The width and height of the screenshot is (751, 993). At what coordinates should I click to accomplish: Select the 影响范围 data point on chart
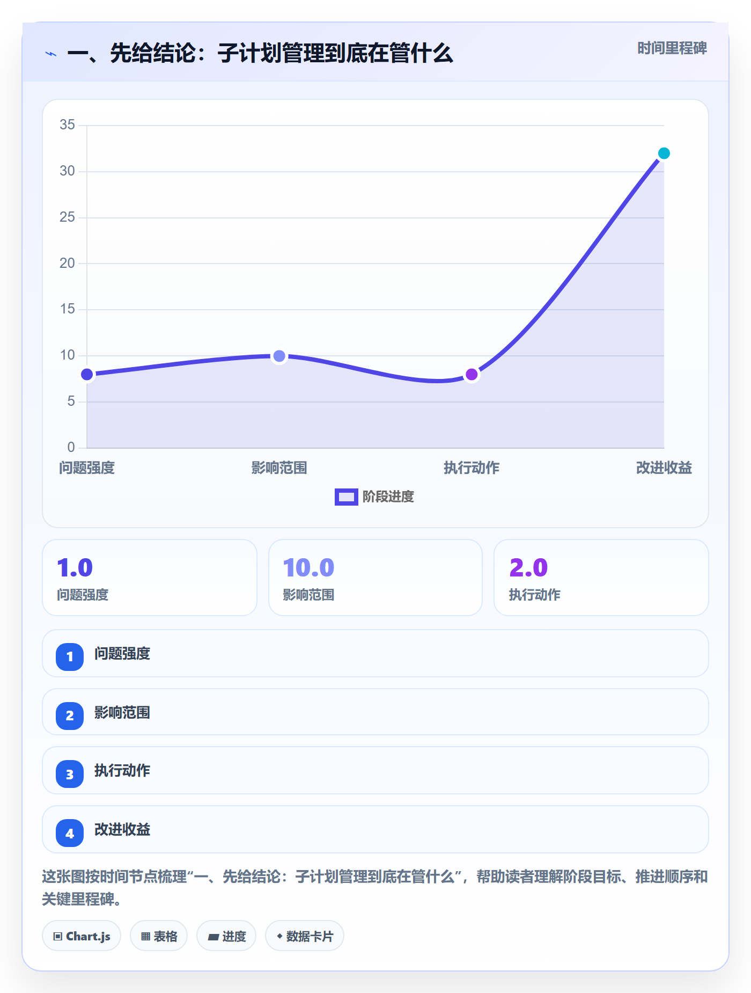pyautogui.click(x=279, y=356)
